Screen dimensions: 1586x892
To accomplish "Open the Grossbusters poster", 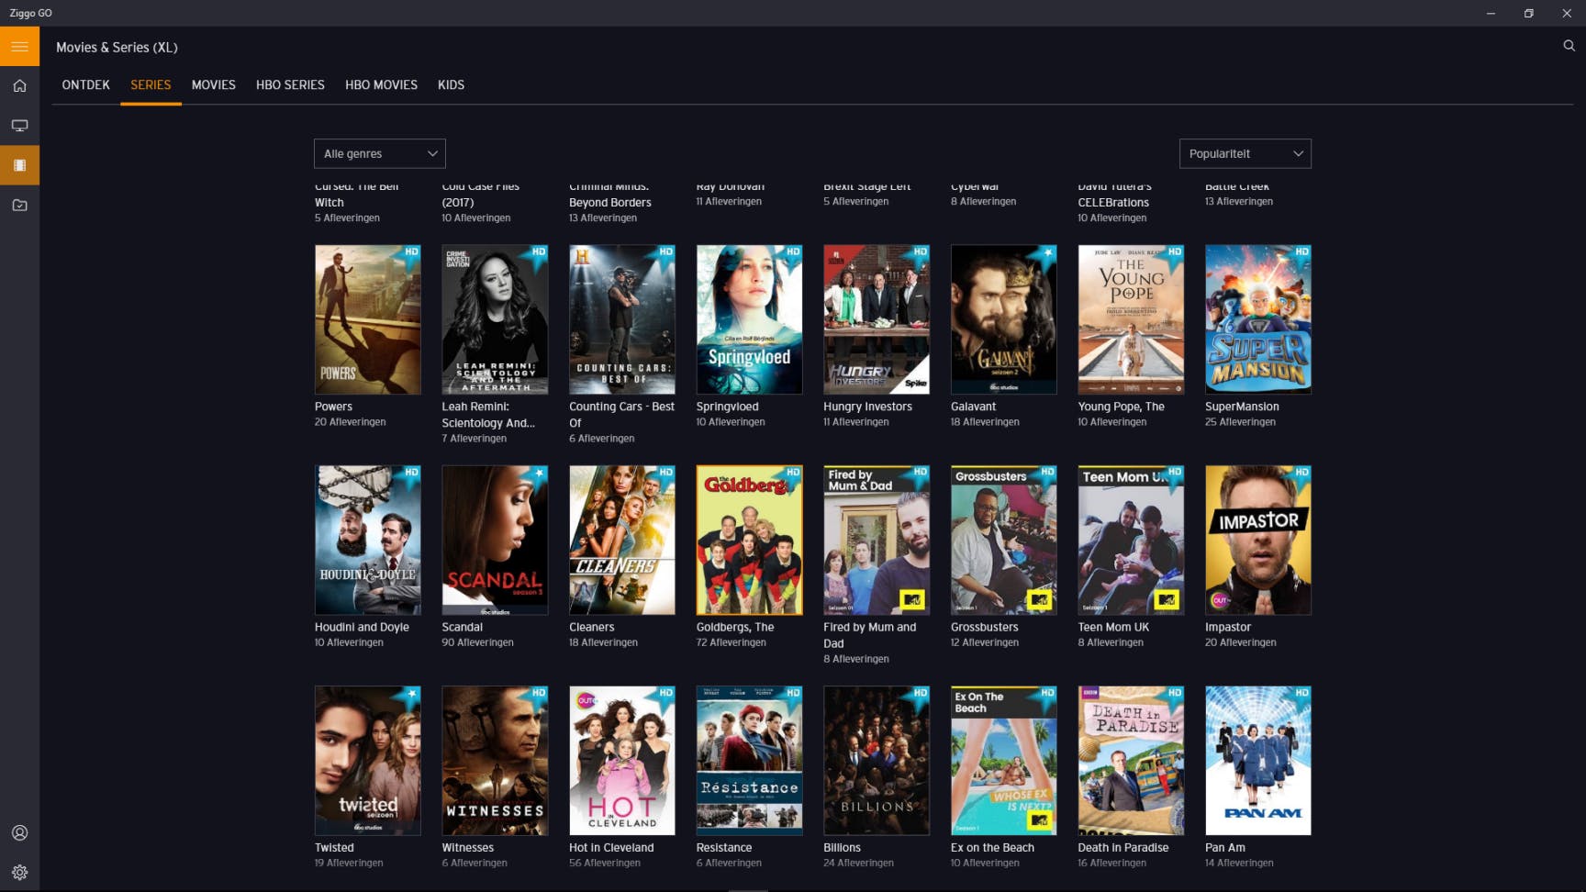I will tap(1004, 540).
